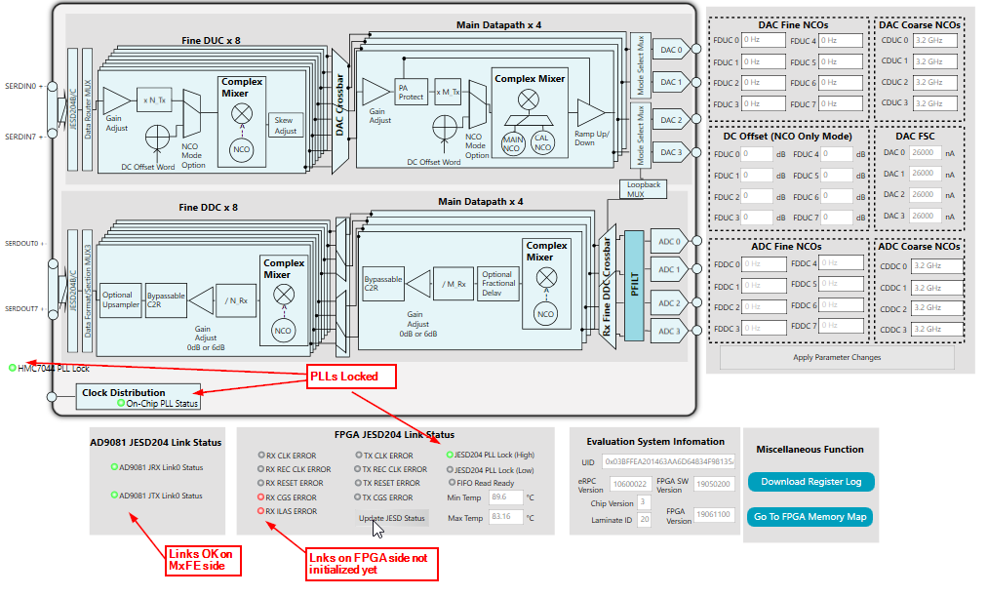The image size is (988, 596).
Task: Click the Loopback MUX block
Action: (644, 189)
